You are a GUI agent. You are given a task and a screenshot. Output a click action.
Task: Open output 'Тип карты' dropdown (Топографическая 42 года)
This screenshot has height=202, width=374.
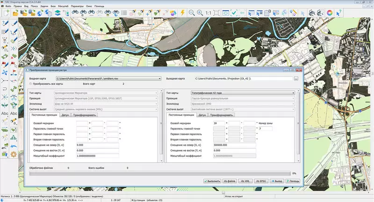click(293, 93)
